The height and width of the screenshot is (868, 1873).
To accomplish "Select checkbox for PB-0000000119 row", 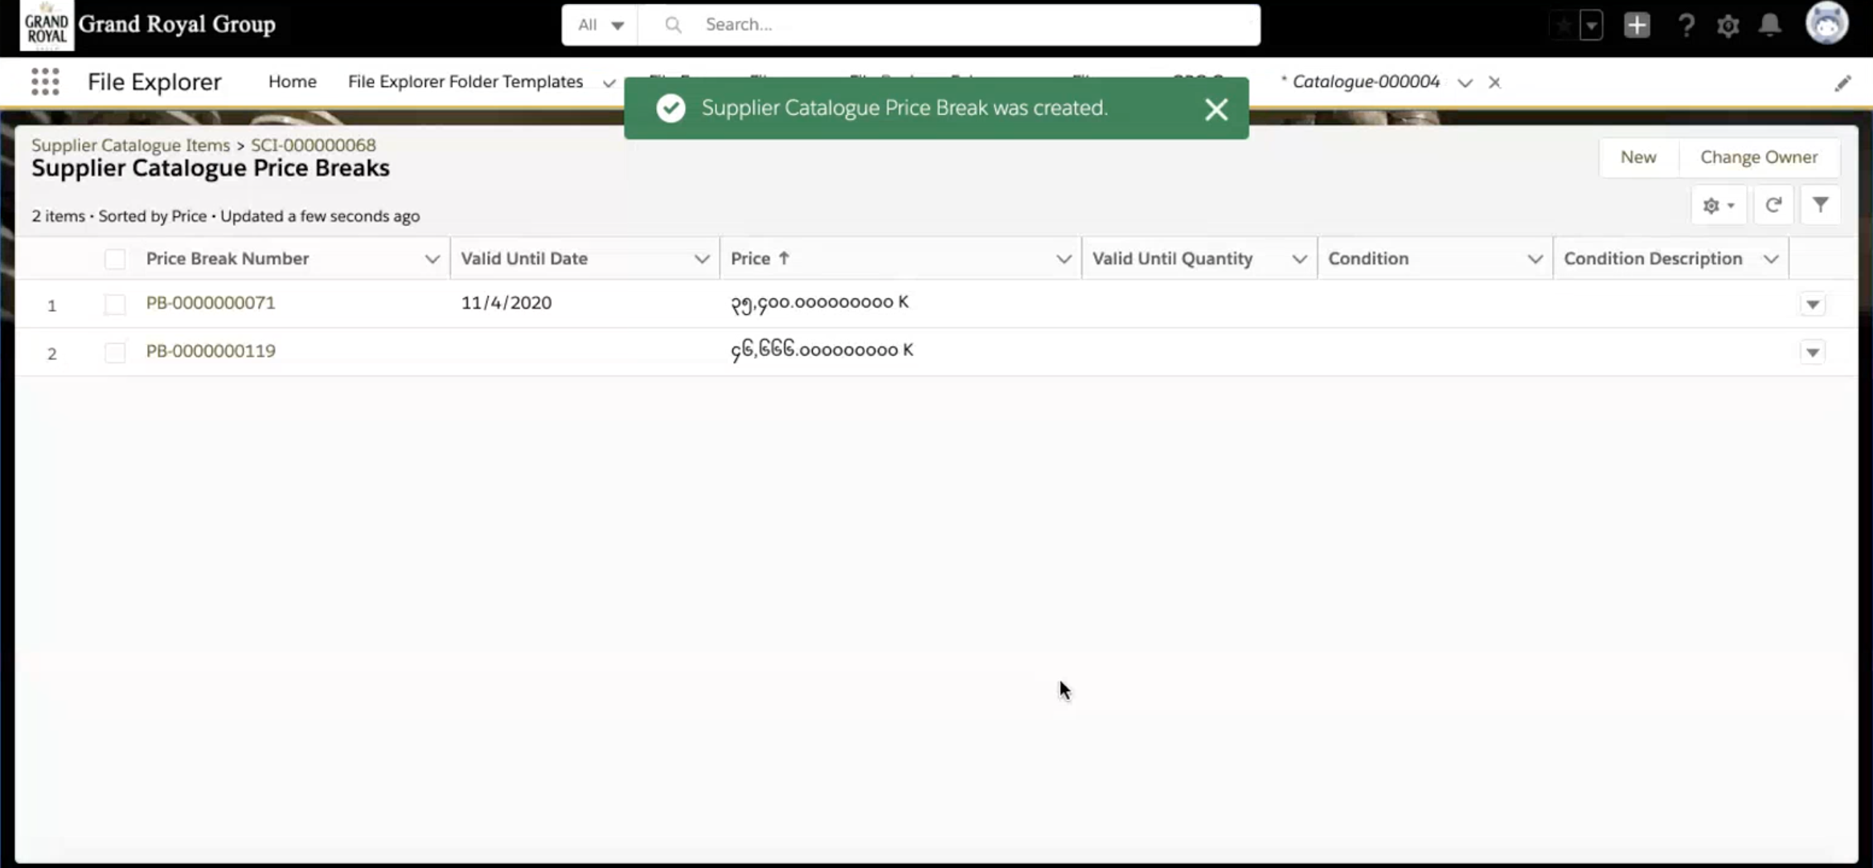I will (115, 352).
